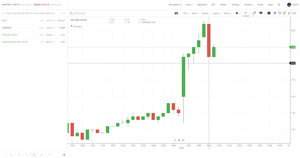The width and height of the screenshot is (300, 158).
Task: Click the chart full-view square button
Action: click(x=183, y=140)
